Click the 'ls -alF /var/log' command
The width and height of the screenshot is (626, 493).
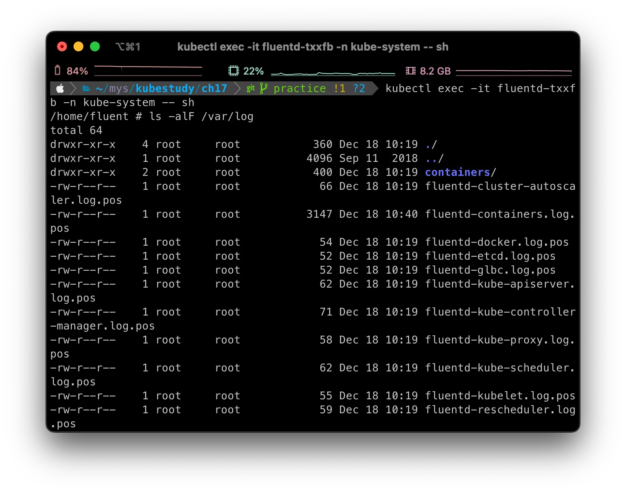point(201,116)
